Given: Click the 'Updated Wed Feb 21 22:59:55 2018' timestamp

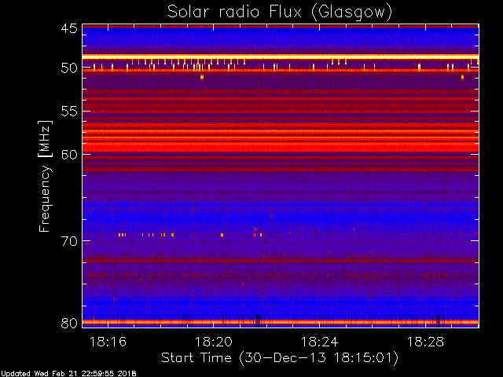Looking at the screenshot, I should 68,374.
